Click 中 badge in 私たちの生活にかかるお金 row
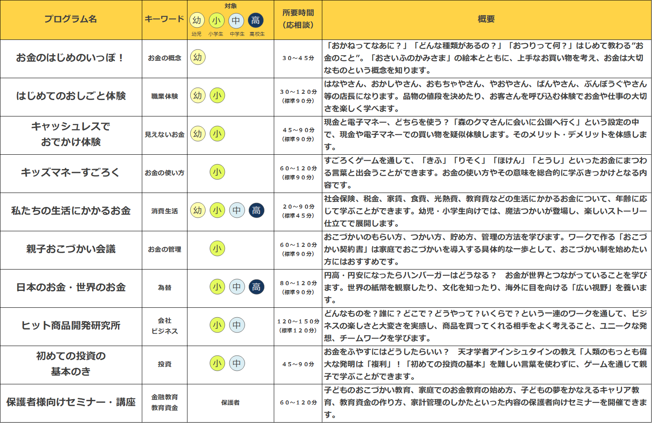Image resolution: width=652 pixels, height=423 pixels. [237, 210]
